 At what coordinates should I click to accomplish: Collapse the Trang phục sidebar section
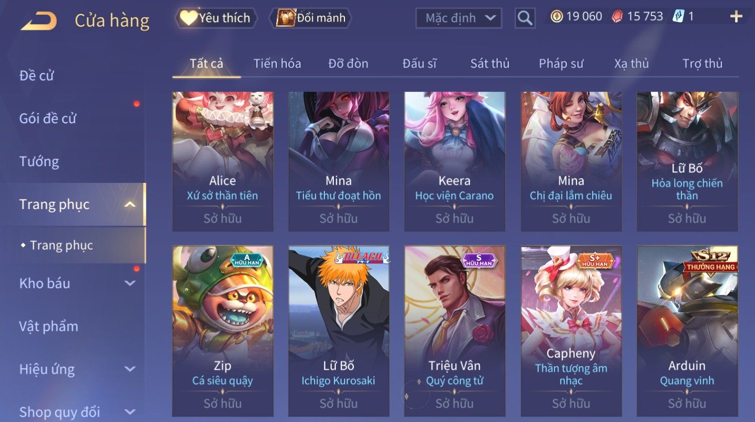click(x=130, y=204)
